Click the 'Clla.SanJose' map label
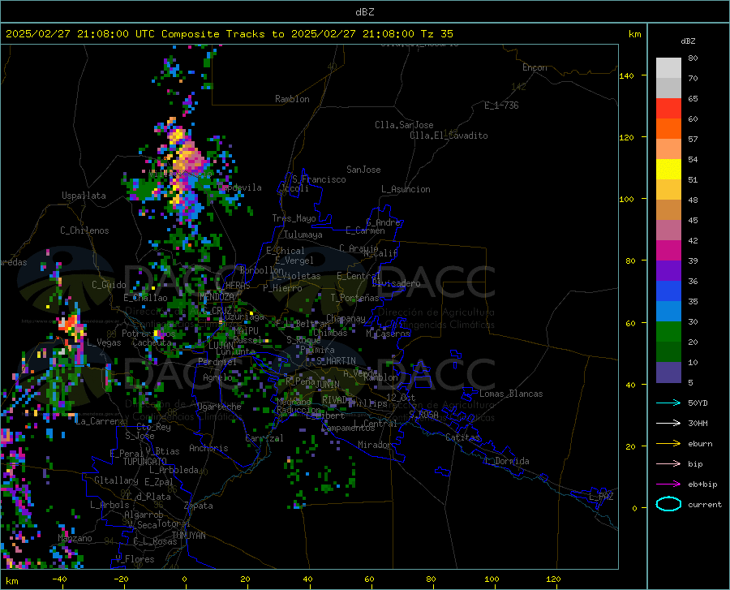 tap(404, 125)
